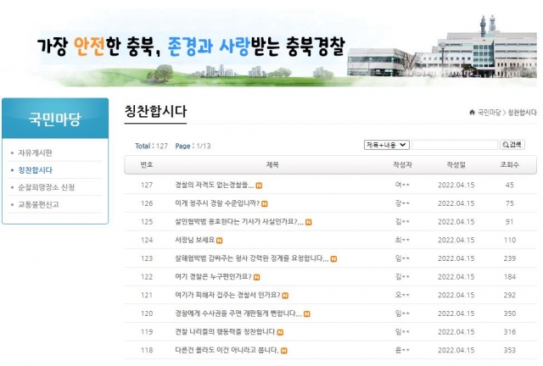The image size is (543, 366).
Task: Click the new badge on post 120
Action: tap(307, 314)
